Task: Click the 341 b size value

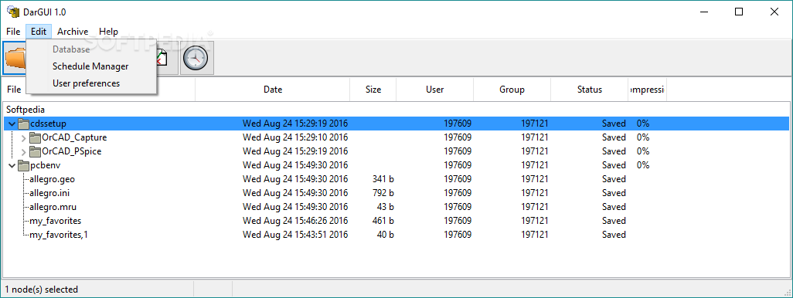Action: click(383, 179)
